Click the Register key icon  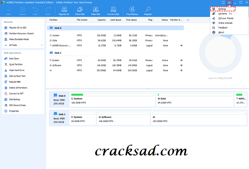pos(148,11)
